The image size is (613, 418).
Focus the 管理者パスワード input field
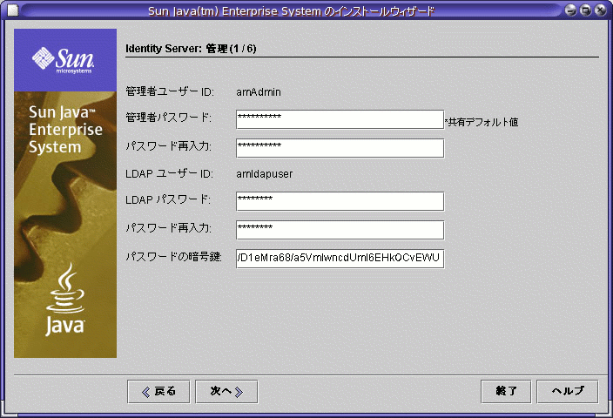tap(340, 119)
